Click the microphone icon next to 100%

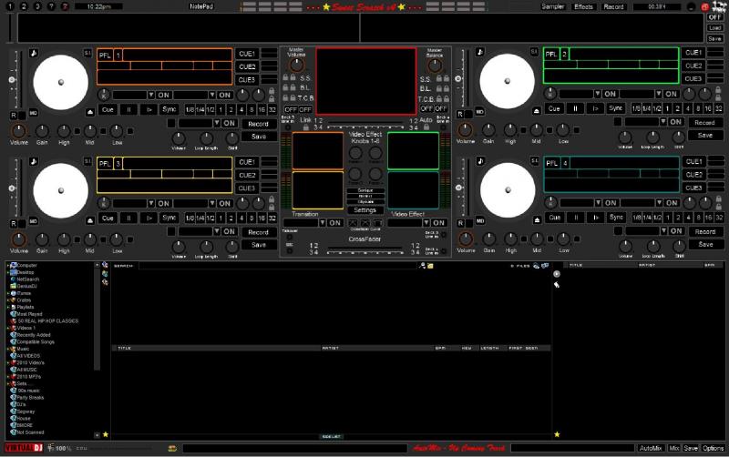click(50, 448)
